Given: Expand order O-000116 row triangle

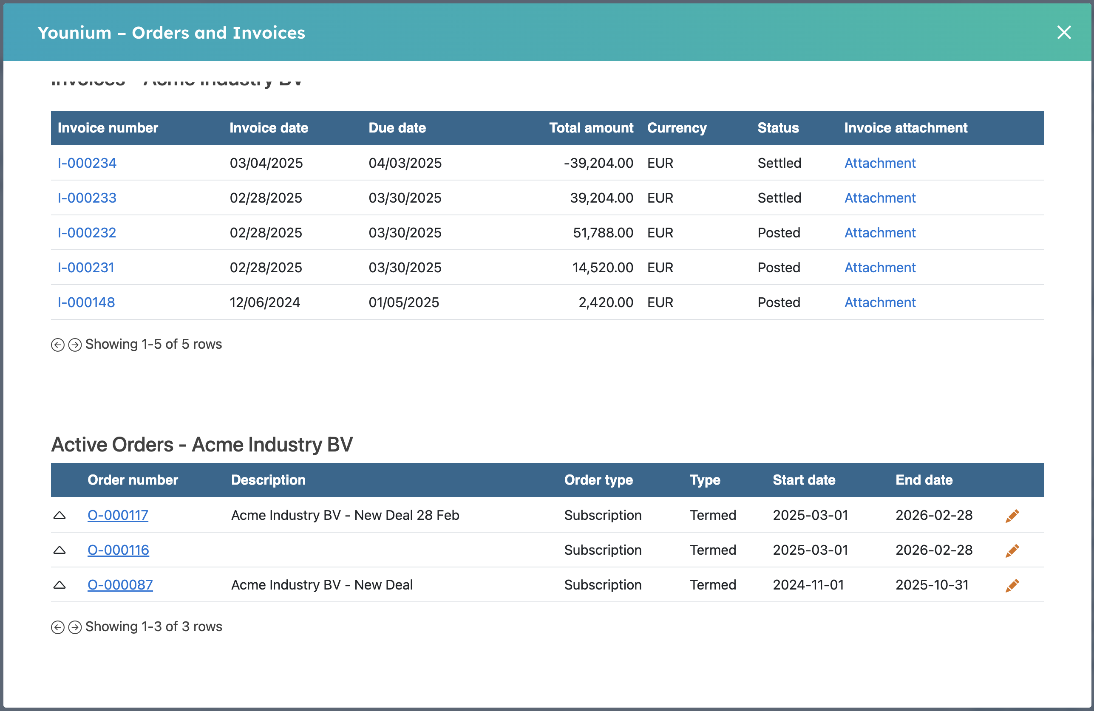Looking at the screenshot, I should pyautogui.click(x=60, y=550).
